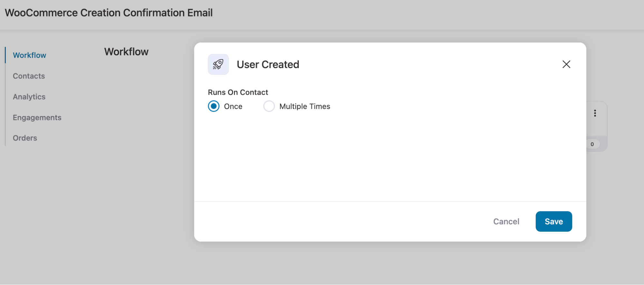Select the Multiple Times radio option
This screenshot has height=285, width=644.
pyautogui.click(x=269, y=106)
